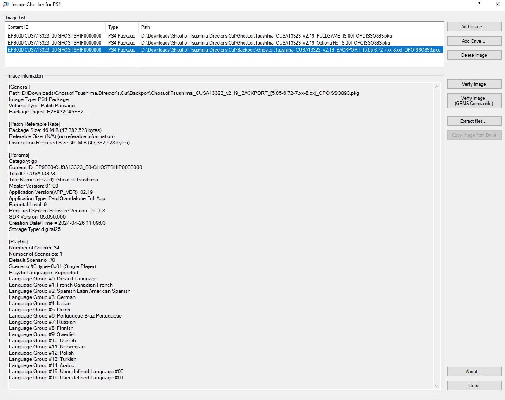Click the down arrow of the information scrollbar
505x400 pixels.
pyautogui.click(x=437, y=386)
